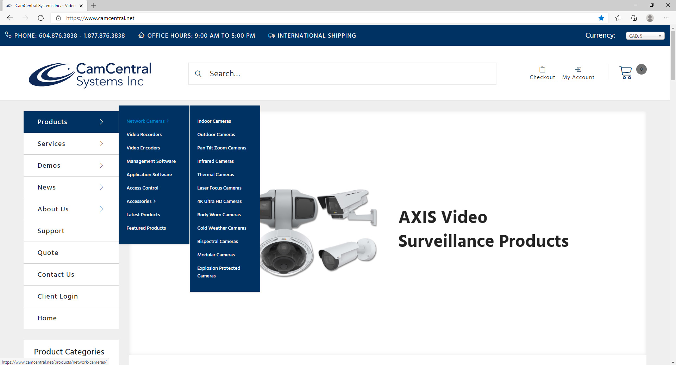Click the office hours house icon
Image resolution: width=676 pixels, height=365 pixels.
coord(142,35)
